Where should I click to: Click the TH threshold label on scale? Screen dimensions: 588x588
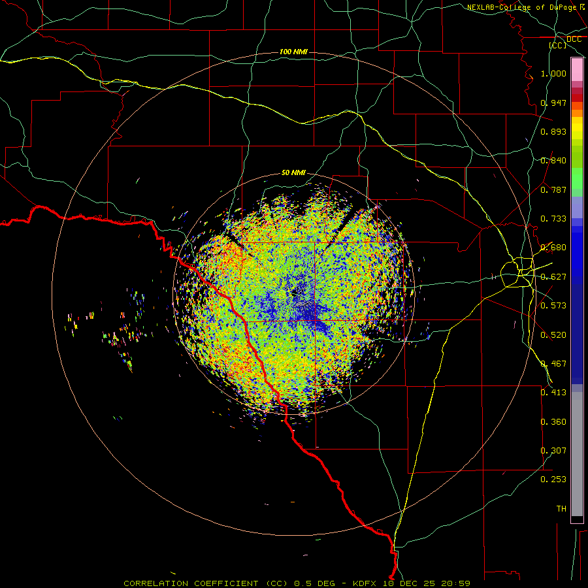(561, 508)
